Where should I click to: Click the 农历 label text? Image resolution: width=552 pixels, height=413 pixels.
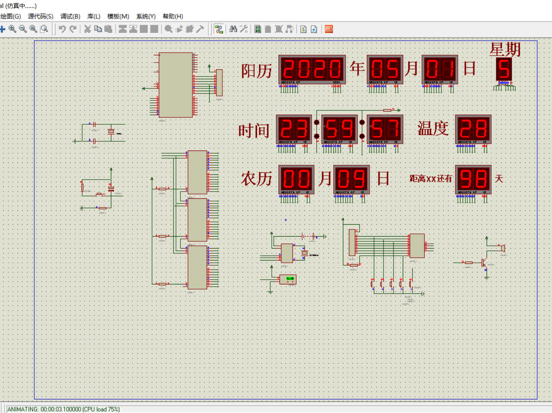[x=257, y=179]
